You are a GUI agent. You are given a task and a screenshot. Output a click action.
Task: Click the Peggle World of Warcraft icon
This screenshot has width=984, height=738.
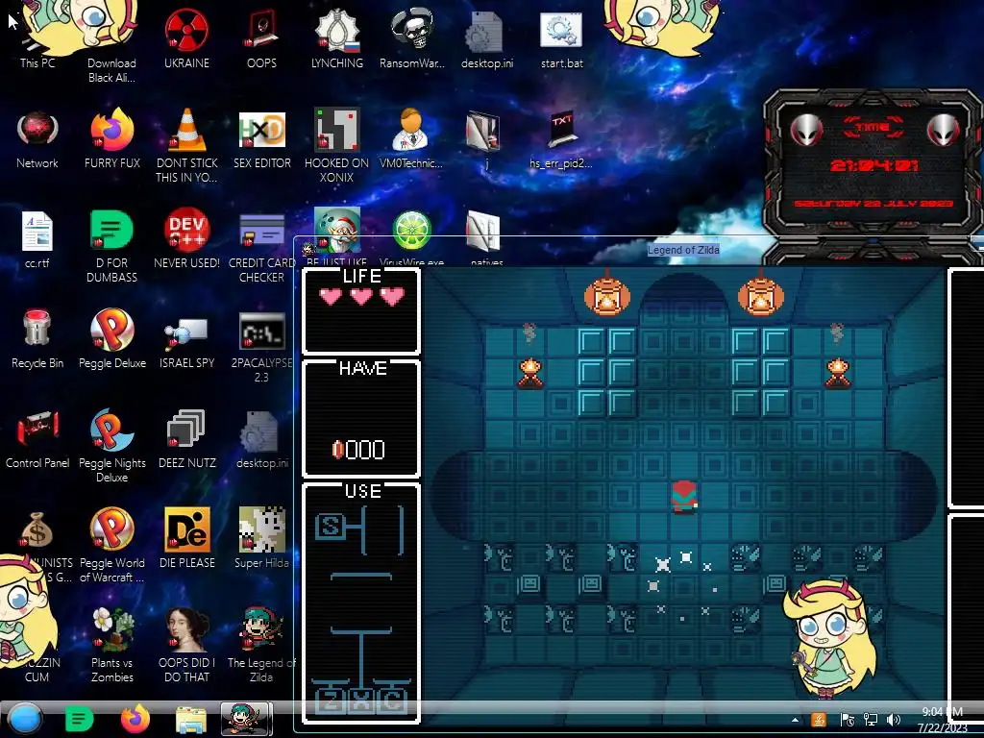(111, 545)
